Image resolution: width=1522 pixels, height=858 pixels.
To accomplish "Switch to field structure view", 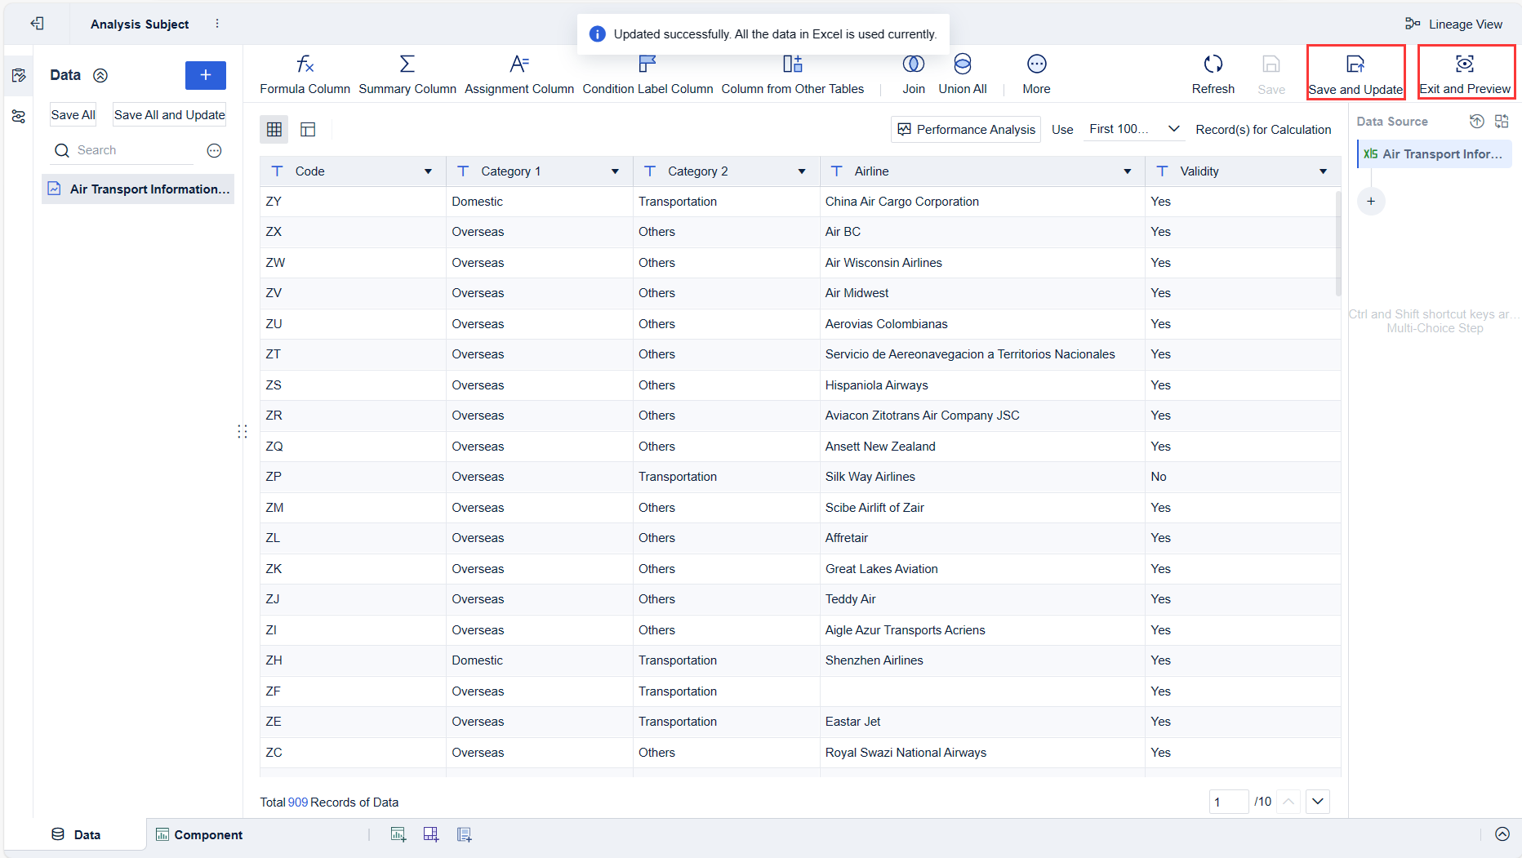I will click(308, 129).
